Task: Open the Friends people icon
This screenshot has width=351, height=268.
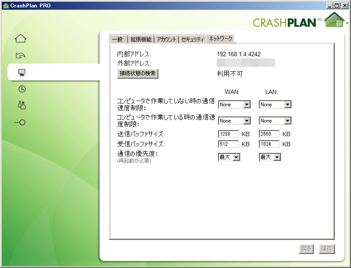Action: [21, 105]
